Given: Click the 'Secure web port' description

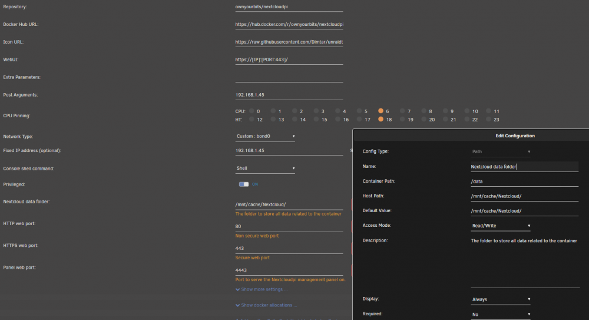Looking at the screenshot, I should [x=253, y=258].
